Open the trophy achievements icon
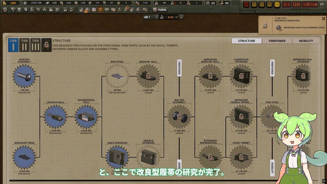327x184 pixels. pos(13,10)
